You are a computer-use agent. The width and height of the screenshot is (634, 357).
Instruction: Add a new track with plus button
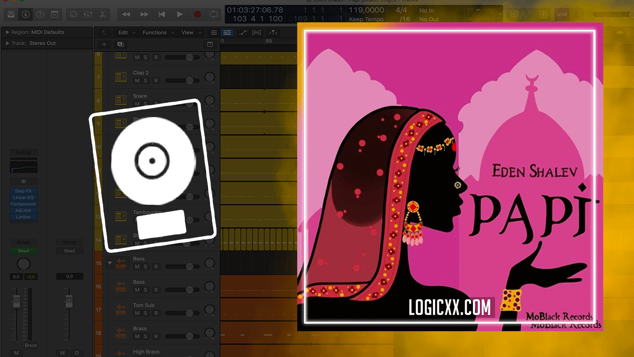[104, 44]
